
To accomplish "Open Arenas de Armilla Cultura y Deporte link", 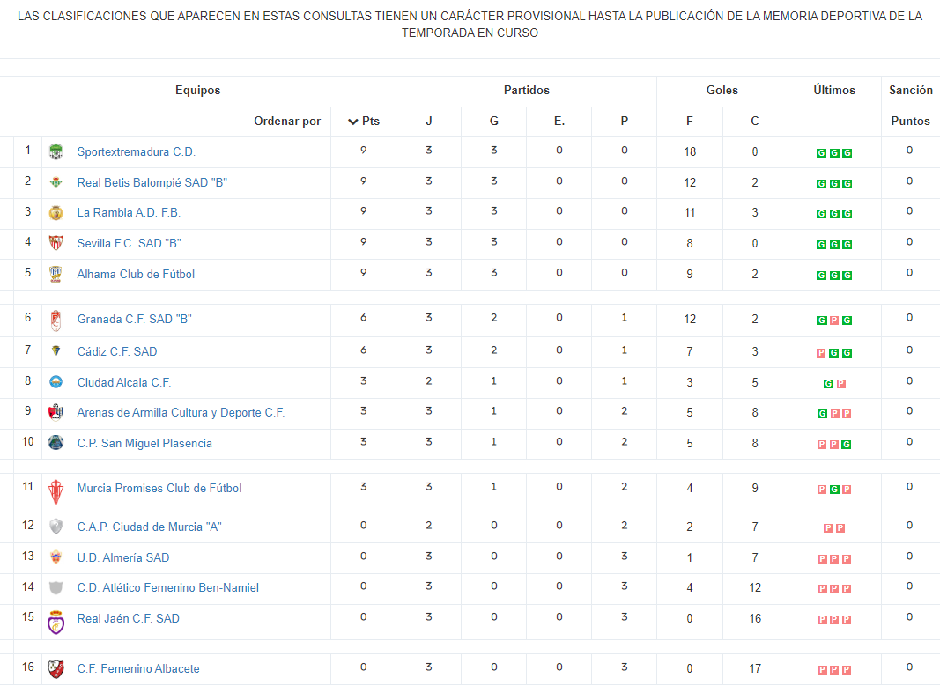I will [x=181, y=413].
